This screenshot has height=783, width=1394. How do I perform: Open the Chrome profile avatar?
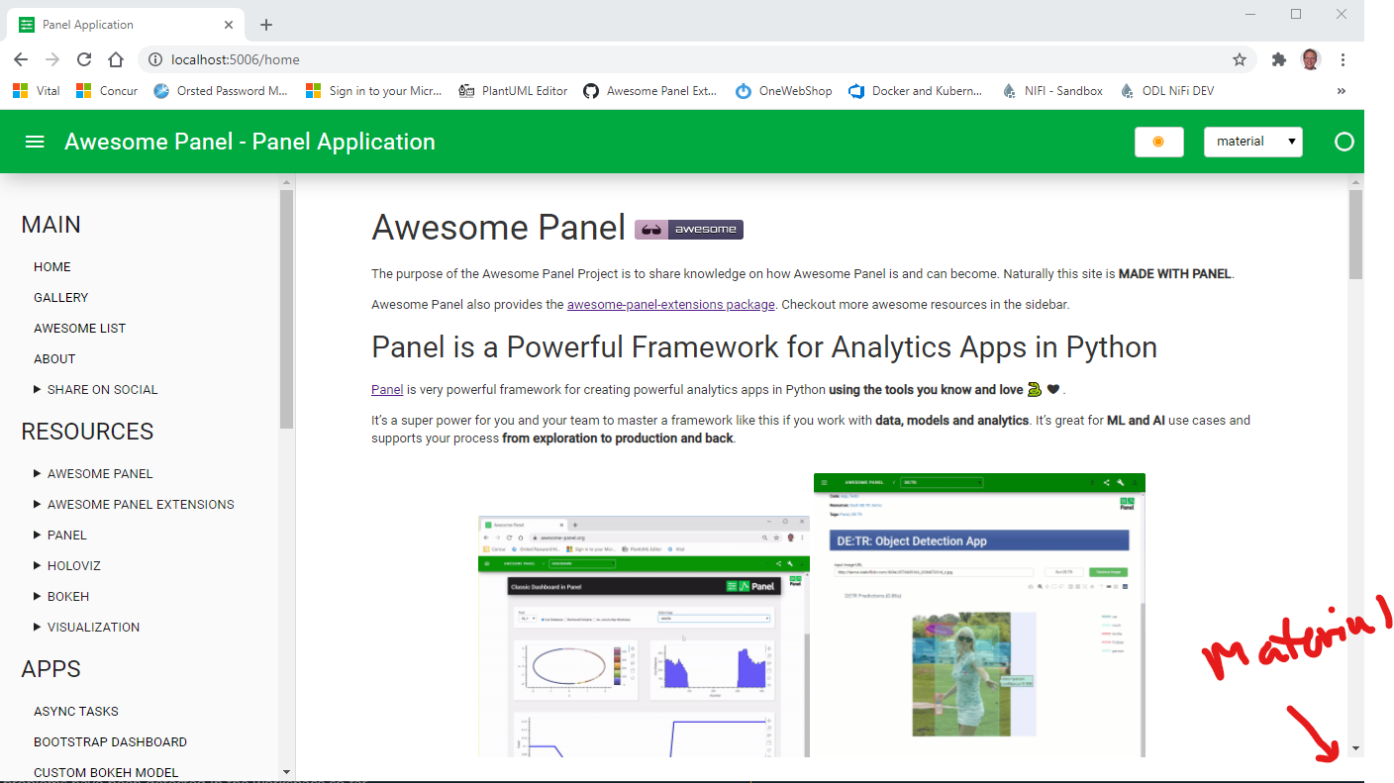pyautogui.click(x=1311, y=59)
